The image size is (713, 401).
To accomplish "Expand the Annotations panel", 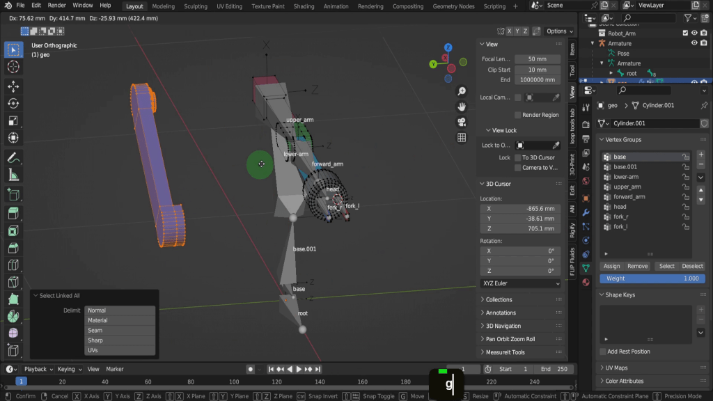I will [501, 313].
